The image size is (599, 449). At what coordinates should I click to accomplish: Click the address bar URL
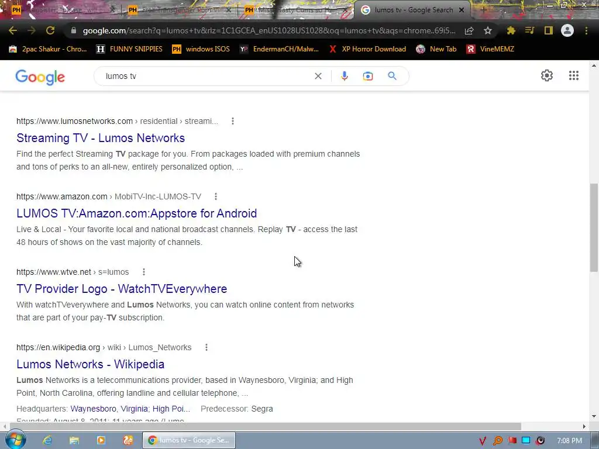tap(269, 30)
